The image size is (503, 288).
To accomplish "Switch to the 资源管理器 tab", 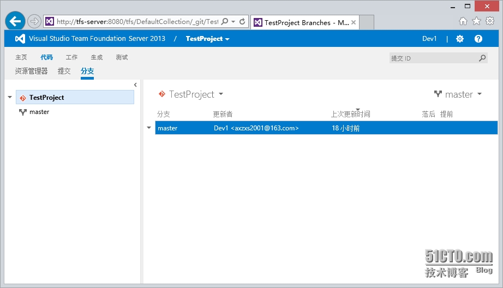I will point(31,71).
